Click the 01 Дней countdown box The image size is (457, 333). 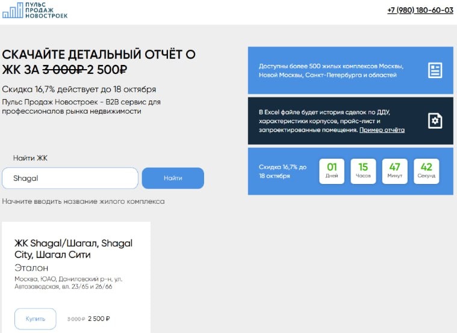[x=332, y=171]
